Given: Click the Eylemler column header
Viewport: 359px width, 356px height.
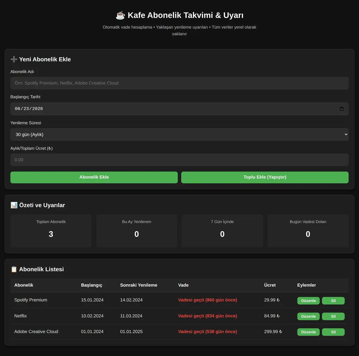Looking at the screenshot, I should click(306, 285).
